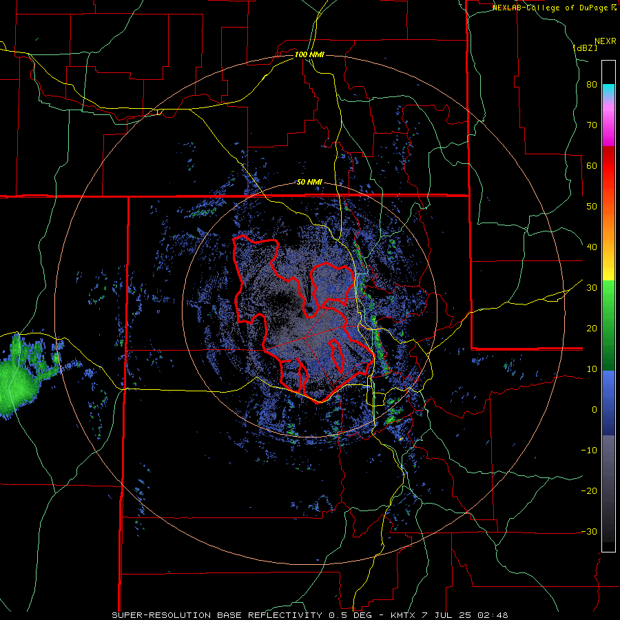Image resolution: width=620 pixels, height=620 pixels.
Task: Click the 40 value on the dBZ scale
Action: click(x=592, y=247)
